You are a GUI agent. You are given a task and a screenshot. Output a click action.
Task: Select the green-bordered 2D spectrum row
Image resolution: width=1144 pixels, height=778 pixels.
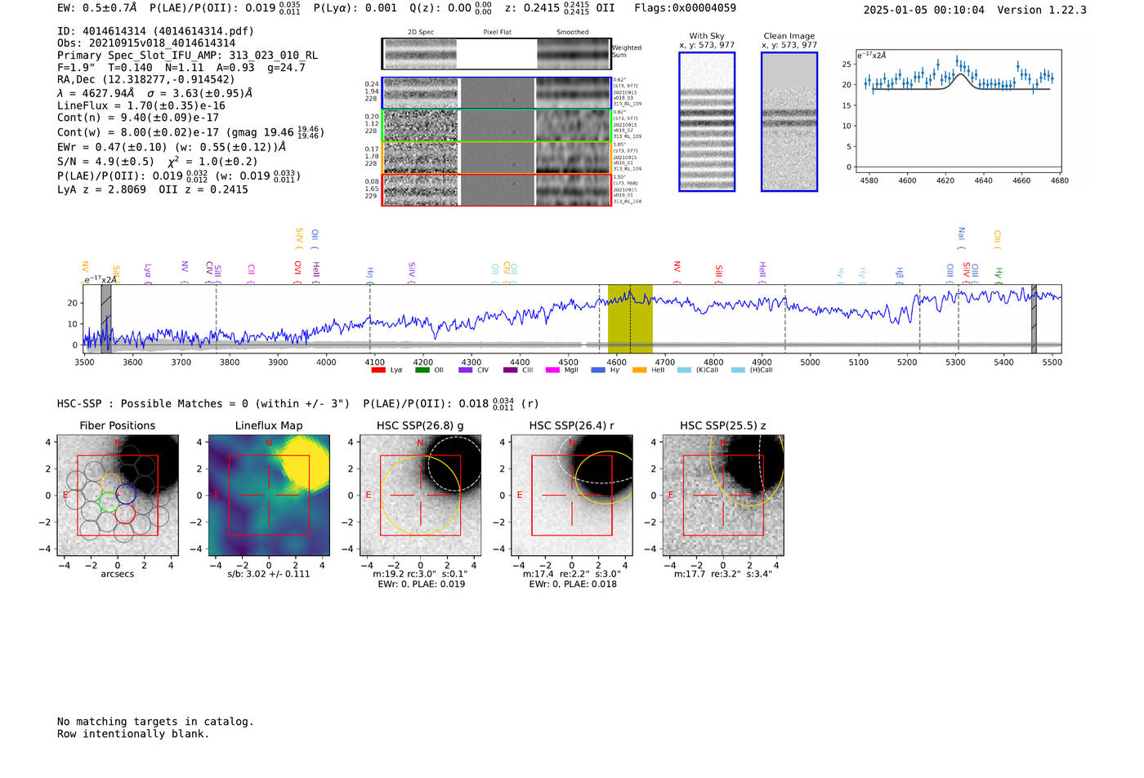(x=497, y=126)
